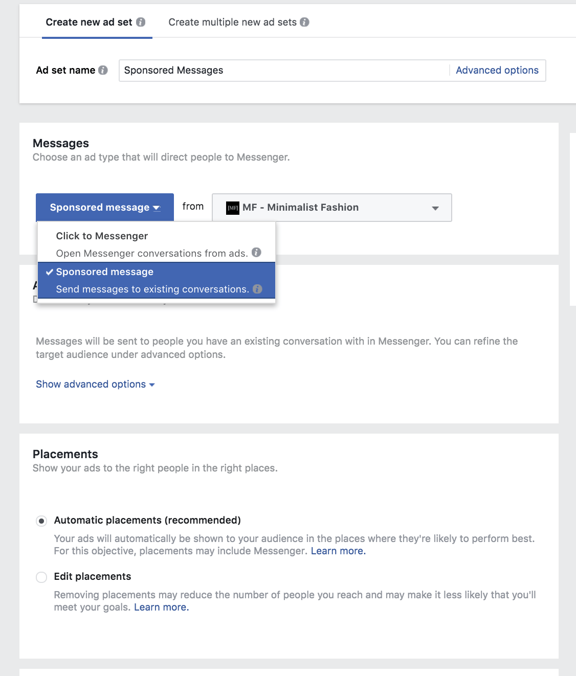Open the Sponsored message type dropdown

105,207
